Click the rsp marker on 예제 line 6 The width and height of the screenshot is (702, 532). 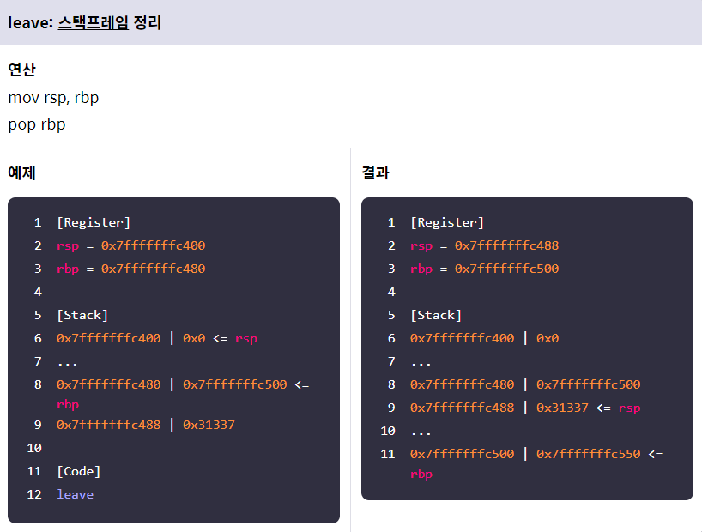(x=246, y=339)
